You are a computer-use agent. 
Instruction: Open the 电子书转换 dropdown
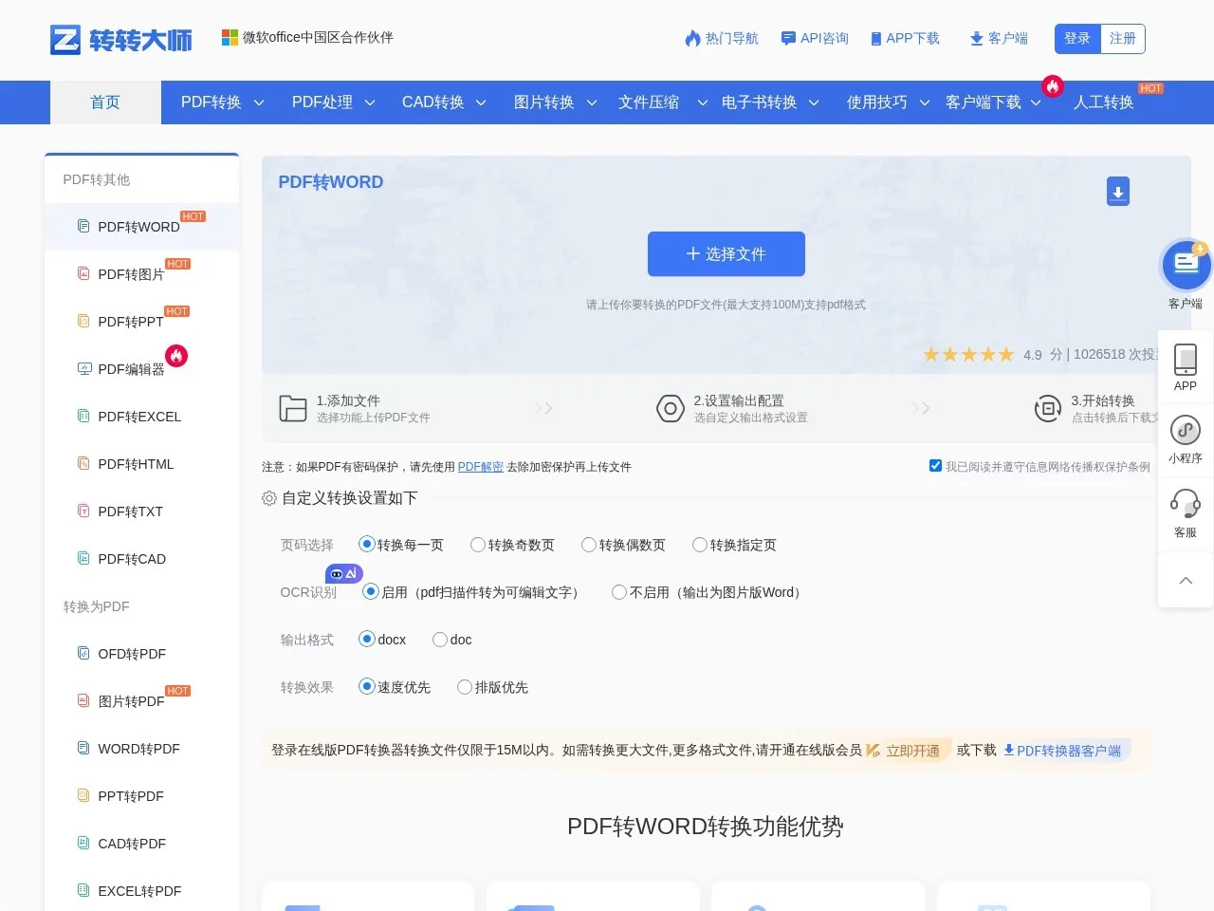click(x=762, y=102)
